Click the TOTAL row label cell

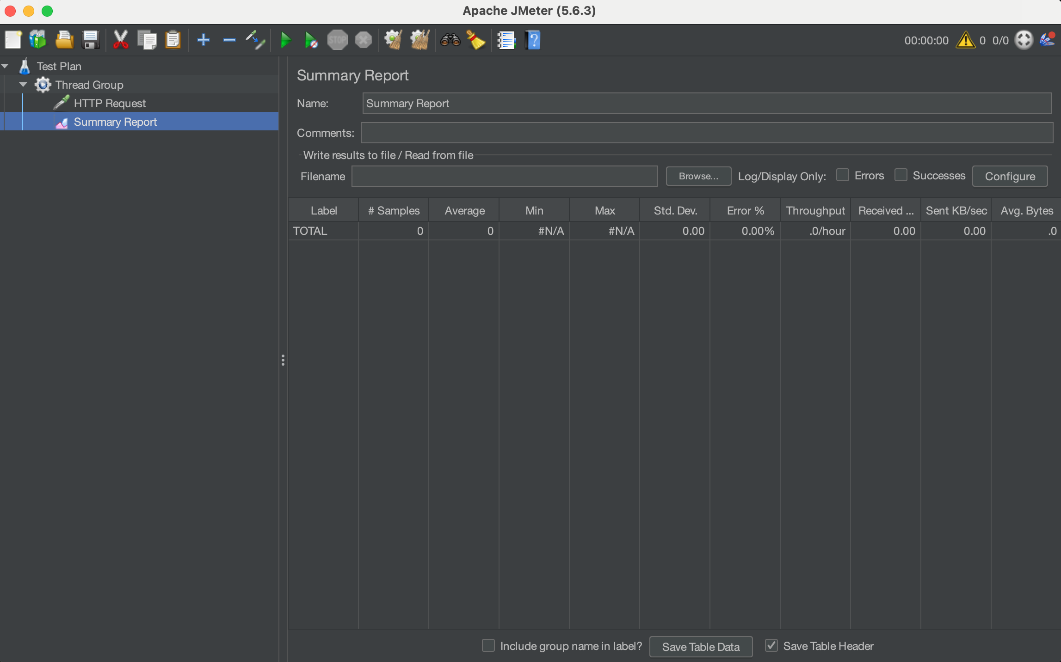(x=323, y=231)
